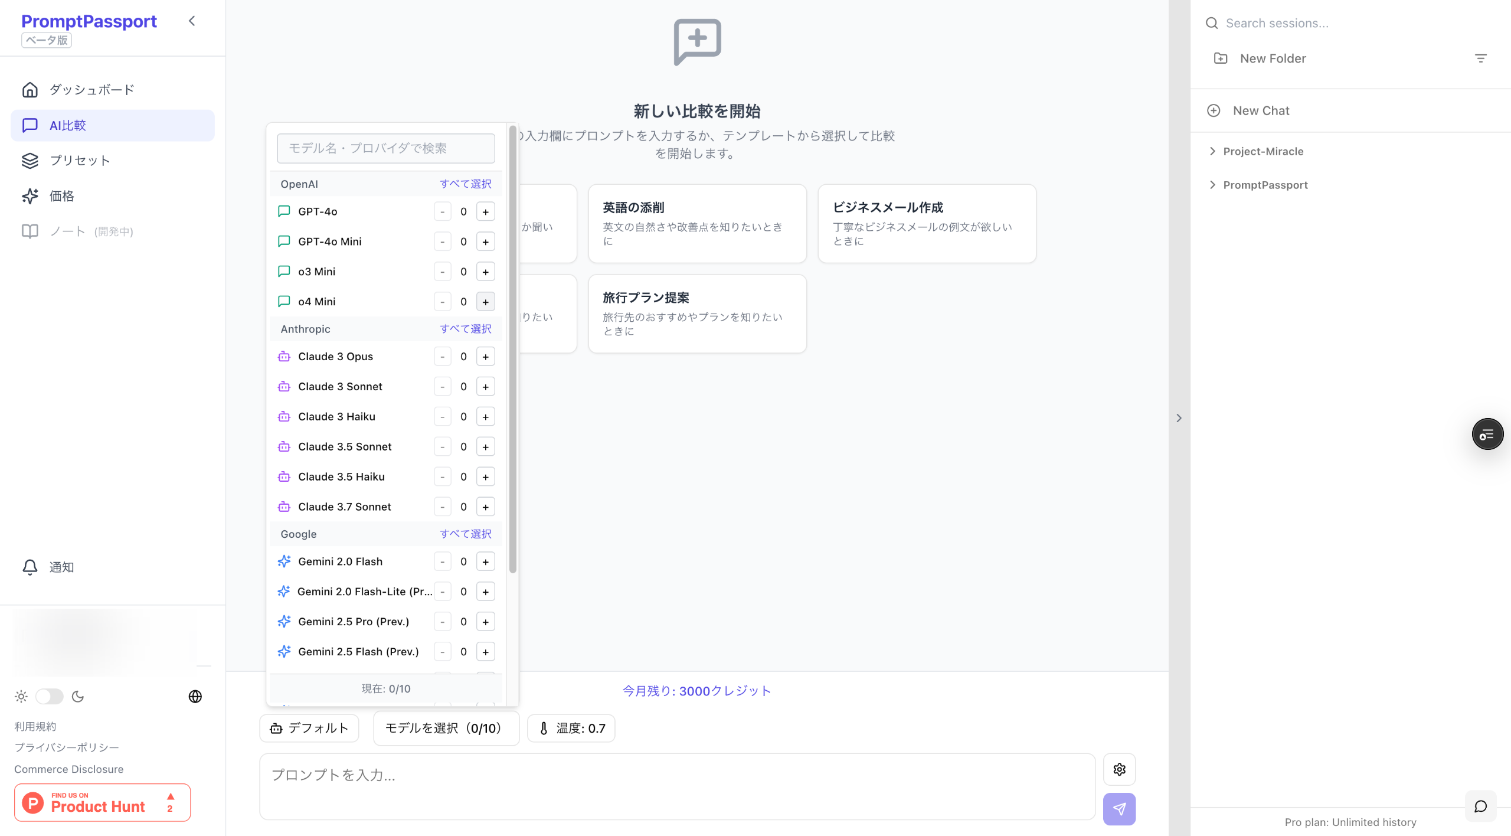Image resolution: width=1511 pixels, height=836 pixels.
Task: Open the 価格 sidebar item
Action: click(x=61, y=196)
